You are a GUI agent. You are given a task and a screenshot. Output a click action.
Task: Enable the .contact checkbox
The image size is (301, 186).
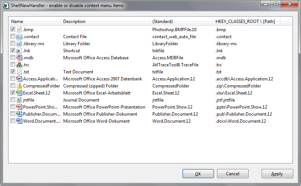point(13,36)
